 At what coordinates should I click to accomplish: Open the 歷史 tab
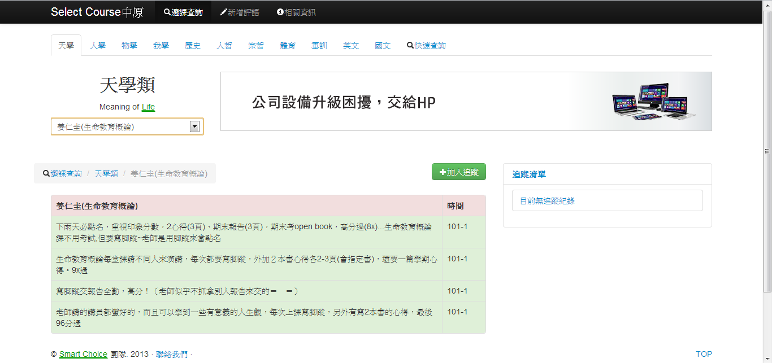(x=193, y=46)
